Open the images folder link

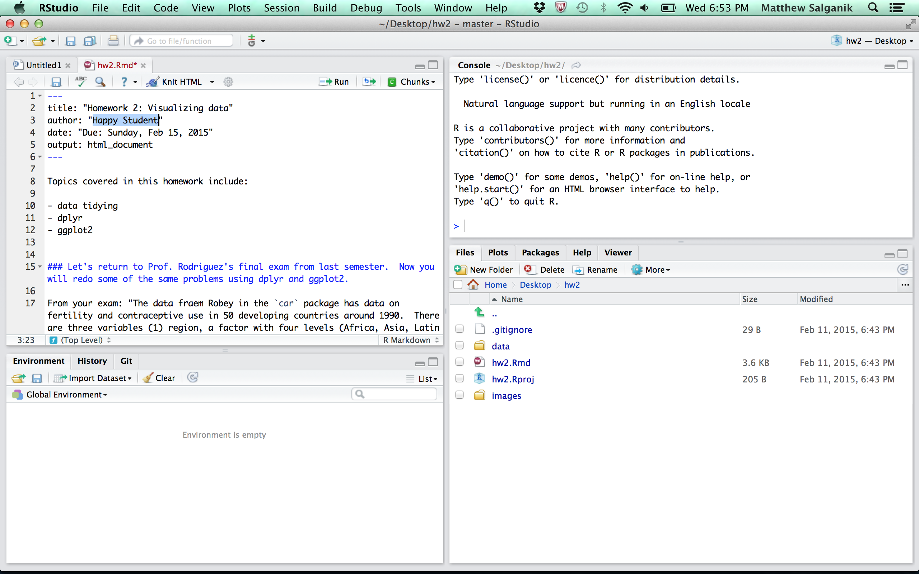pyautogui.click(x=506, y=396)
